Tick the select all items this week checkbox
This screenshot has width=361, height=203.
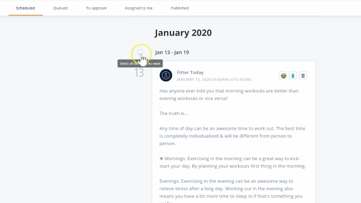click(x=140, y=52)
